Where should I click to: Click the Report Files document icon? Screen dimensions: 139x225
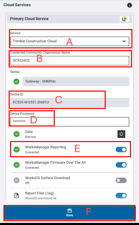[17, 196]
